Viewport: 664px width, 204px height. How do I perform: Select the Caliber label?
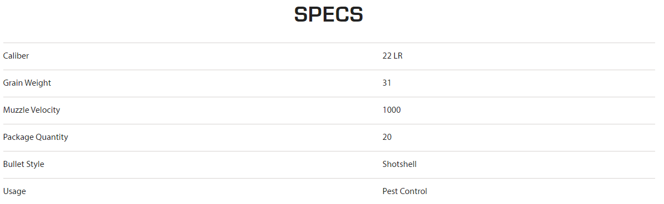click(x=16, y=56)
